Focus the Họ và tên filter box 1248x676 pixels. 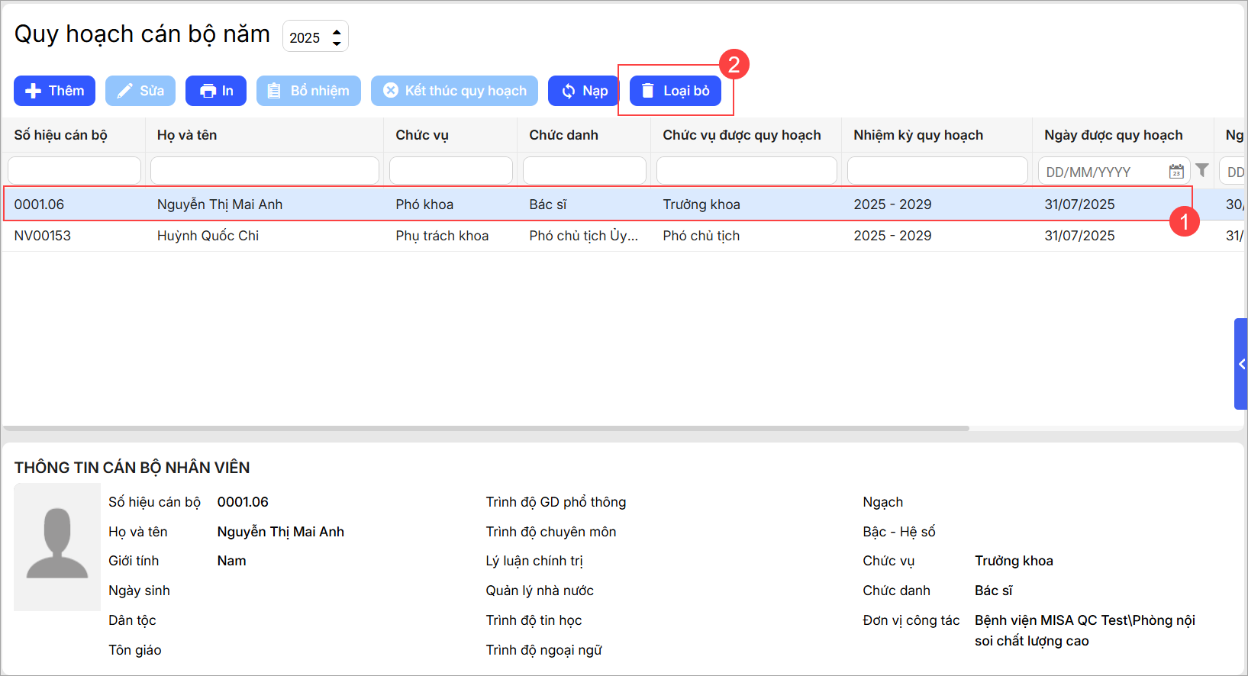265,171
